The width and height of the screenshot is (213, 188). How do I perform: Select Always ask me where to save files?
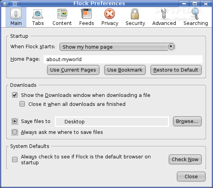coord(14,132)
